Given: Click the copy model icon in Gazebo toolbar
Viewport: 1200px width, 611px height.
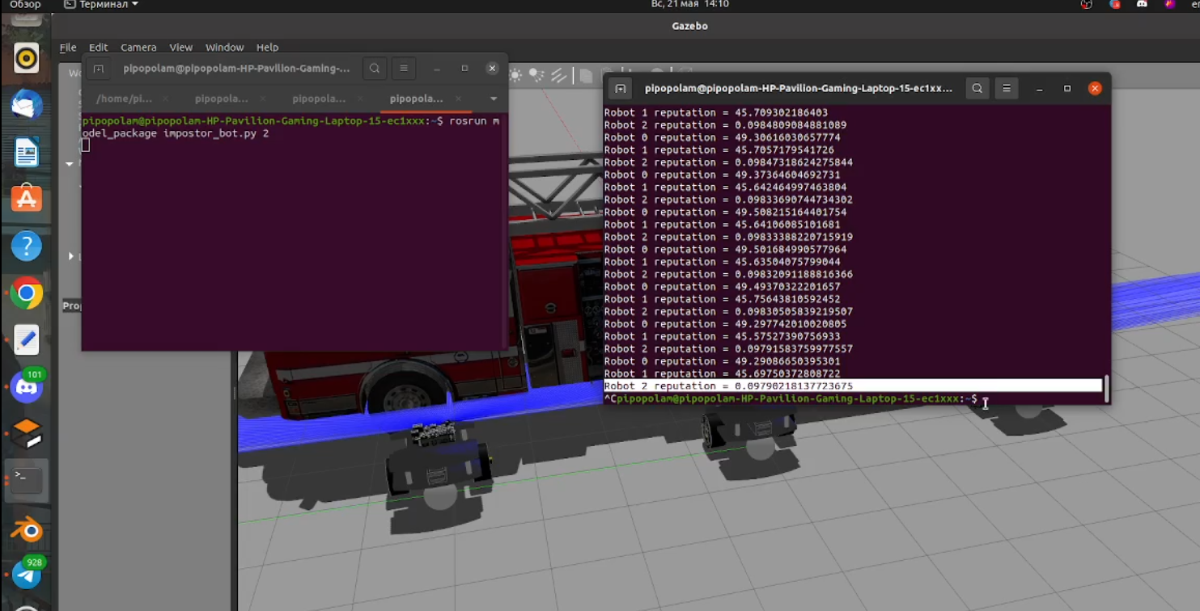Looking at the screenshot, I should 585,74.
